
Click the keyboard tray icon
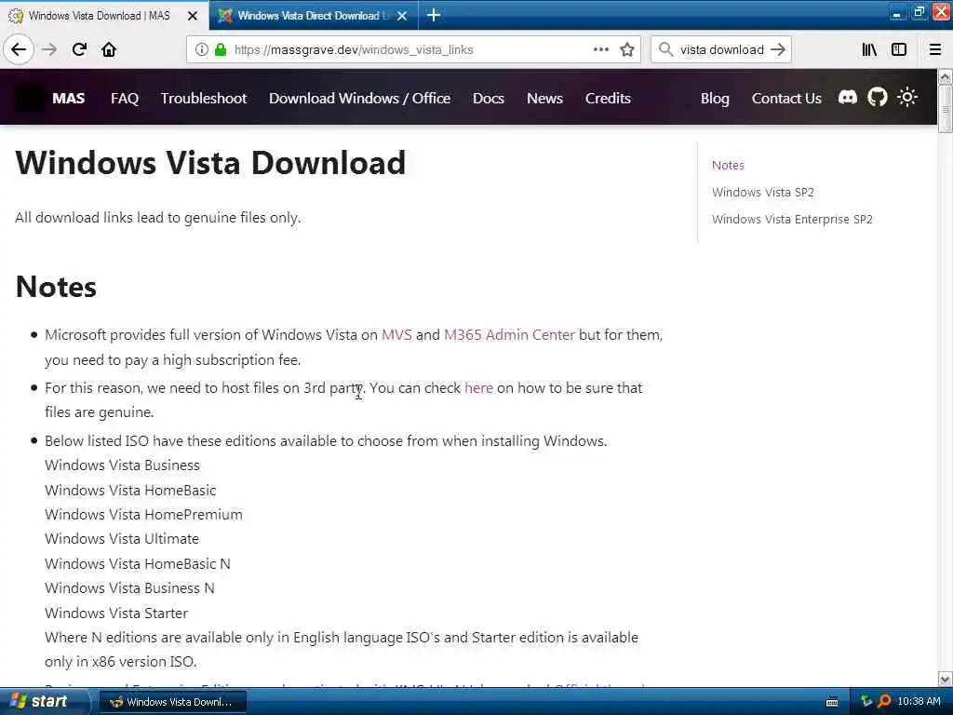coord(832,702)
